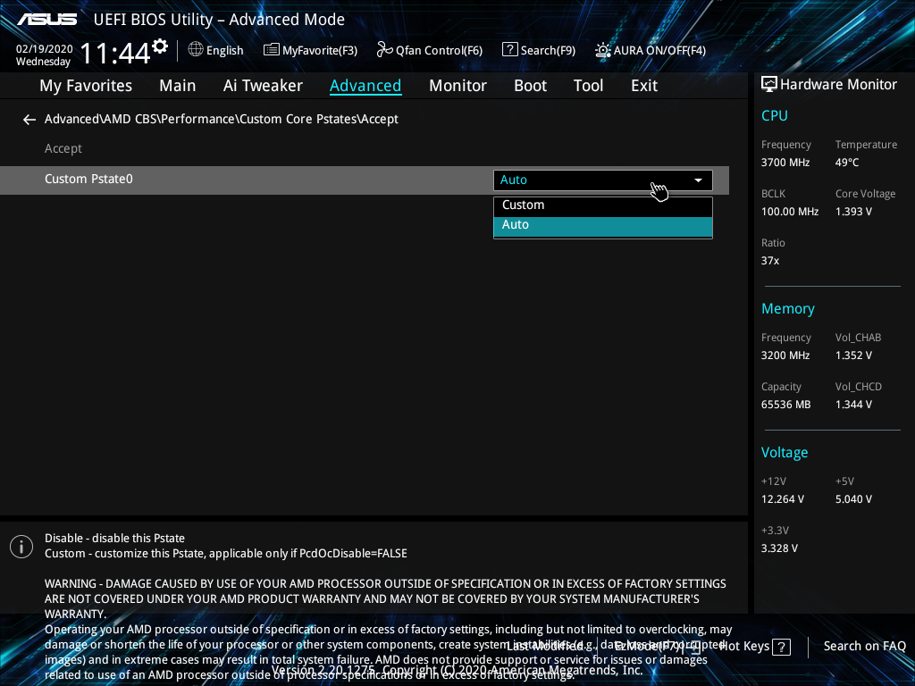Toggle AURA ON/OFF(F4) lighting
The image size is (915, 686).
[x=651, y=50]
